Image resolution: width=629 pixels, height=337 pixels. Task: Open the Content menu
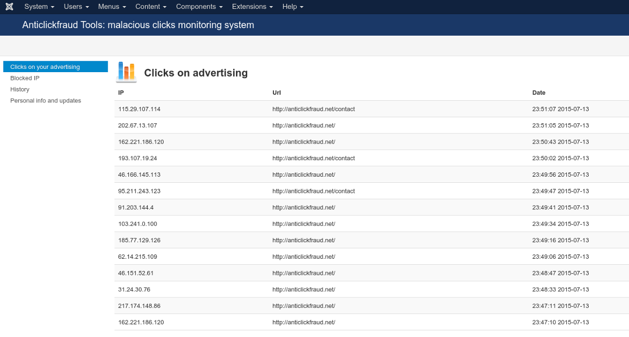[x=151, y=7]
